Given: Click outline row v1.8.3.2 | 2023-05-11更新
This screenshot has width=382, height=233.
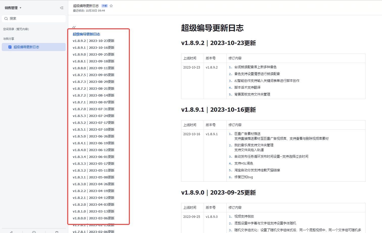Looking at the screenshot, I should 93,170.
